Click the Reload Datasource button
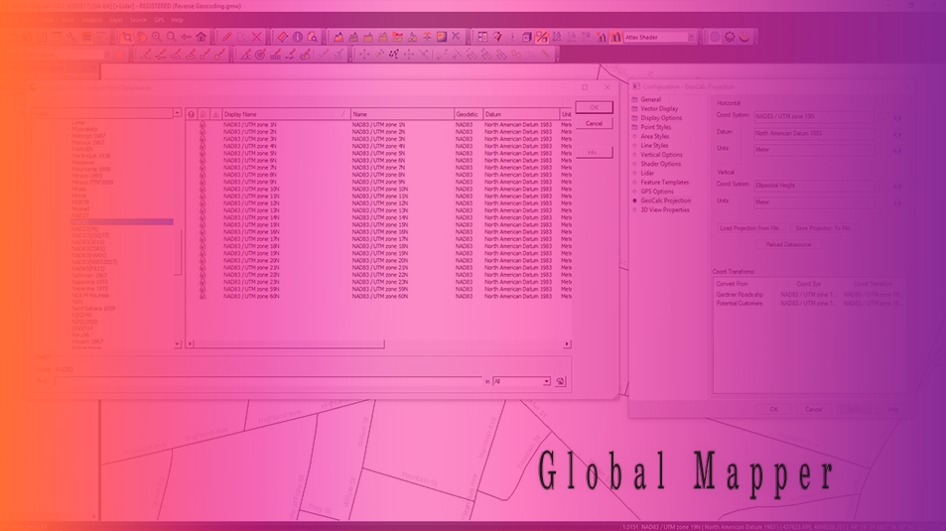946x531 pixels. [x=788, y=244]
